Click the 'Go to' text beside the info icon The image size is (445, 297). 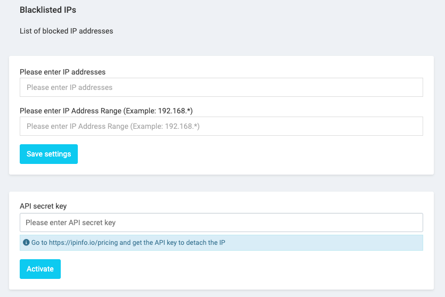[39, 243]
